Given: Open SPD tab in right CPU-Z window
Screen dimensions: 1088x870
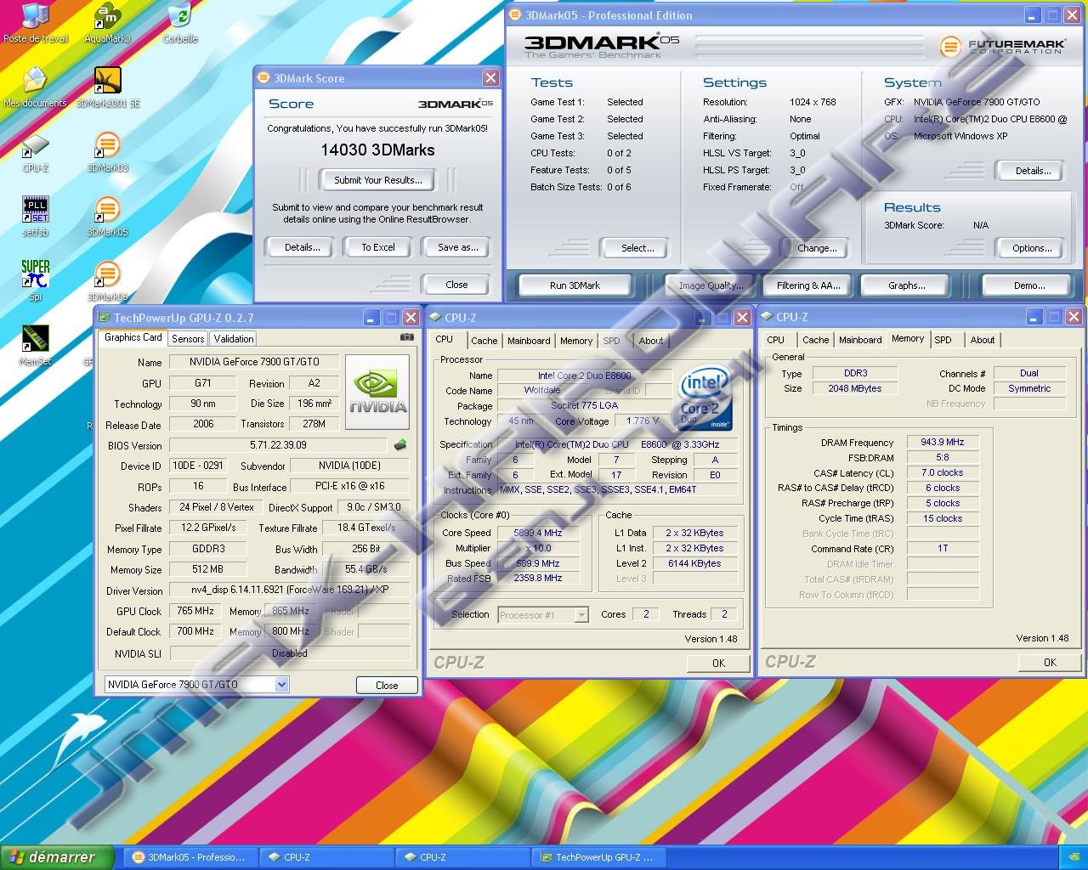Looking at the screenshot, I should pyautogui.click(x=943, y=340).
